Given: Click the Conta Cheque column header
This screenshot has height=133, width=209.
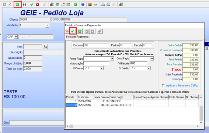Looking at the screenshot, I should (x=177, y=97).
